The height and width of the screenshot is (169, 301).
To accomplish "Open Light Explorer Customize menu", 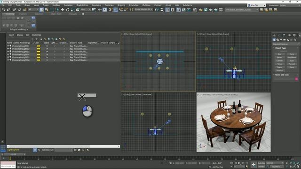I will (x=37, y=35).
